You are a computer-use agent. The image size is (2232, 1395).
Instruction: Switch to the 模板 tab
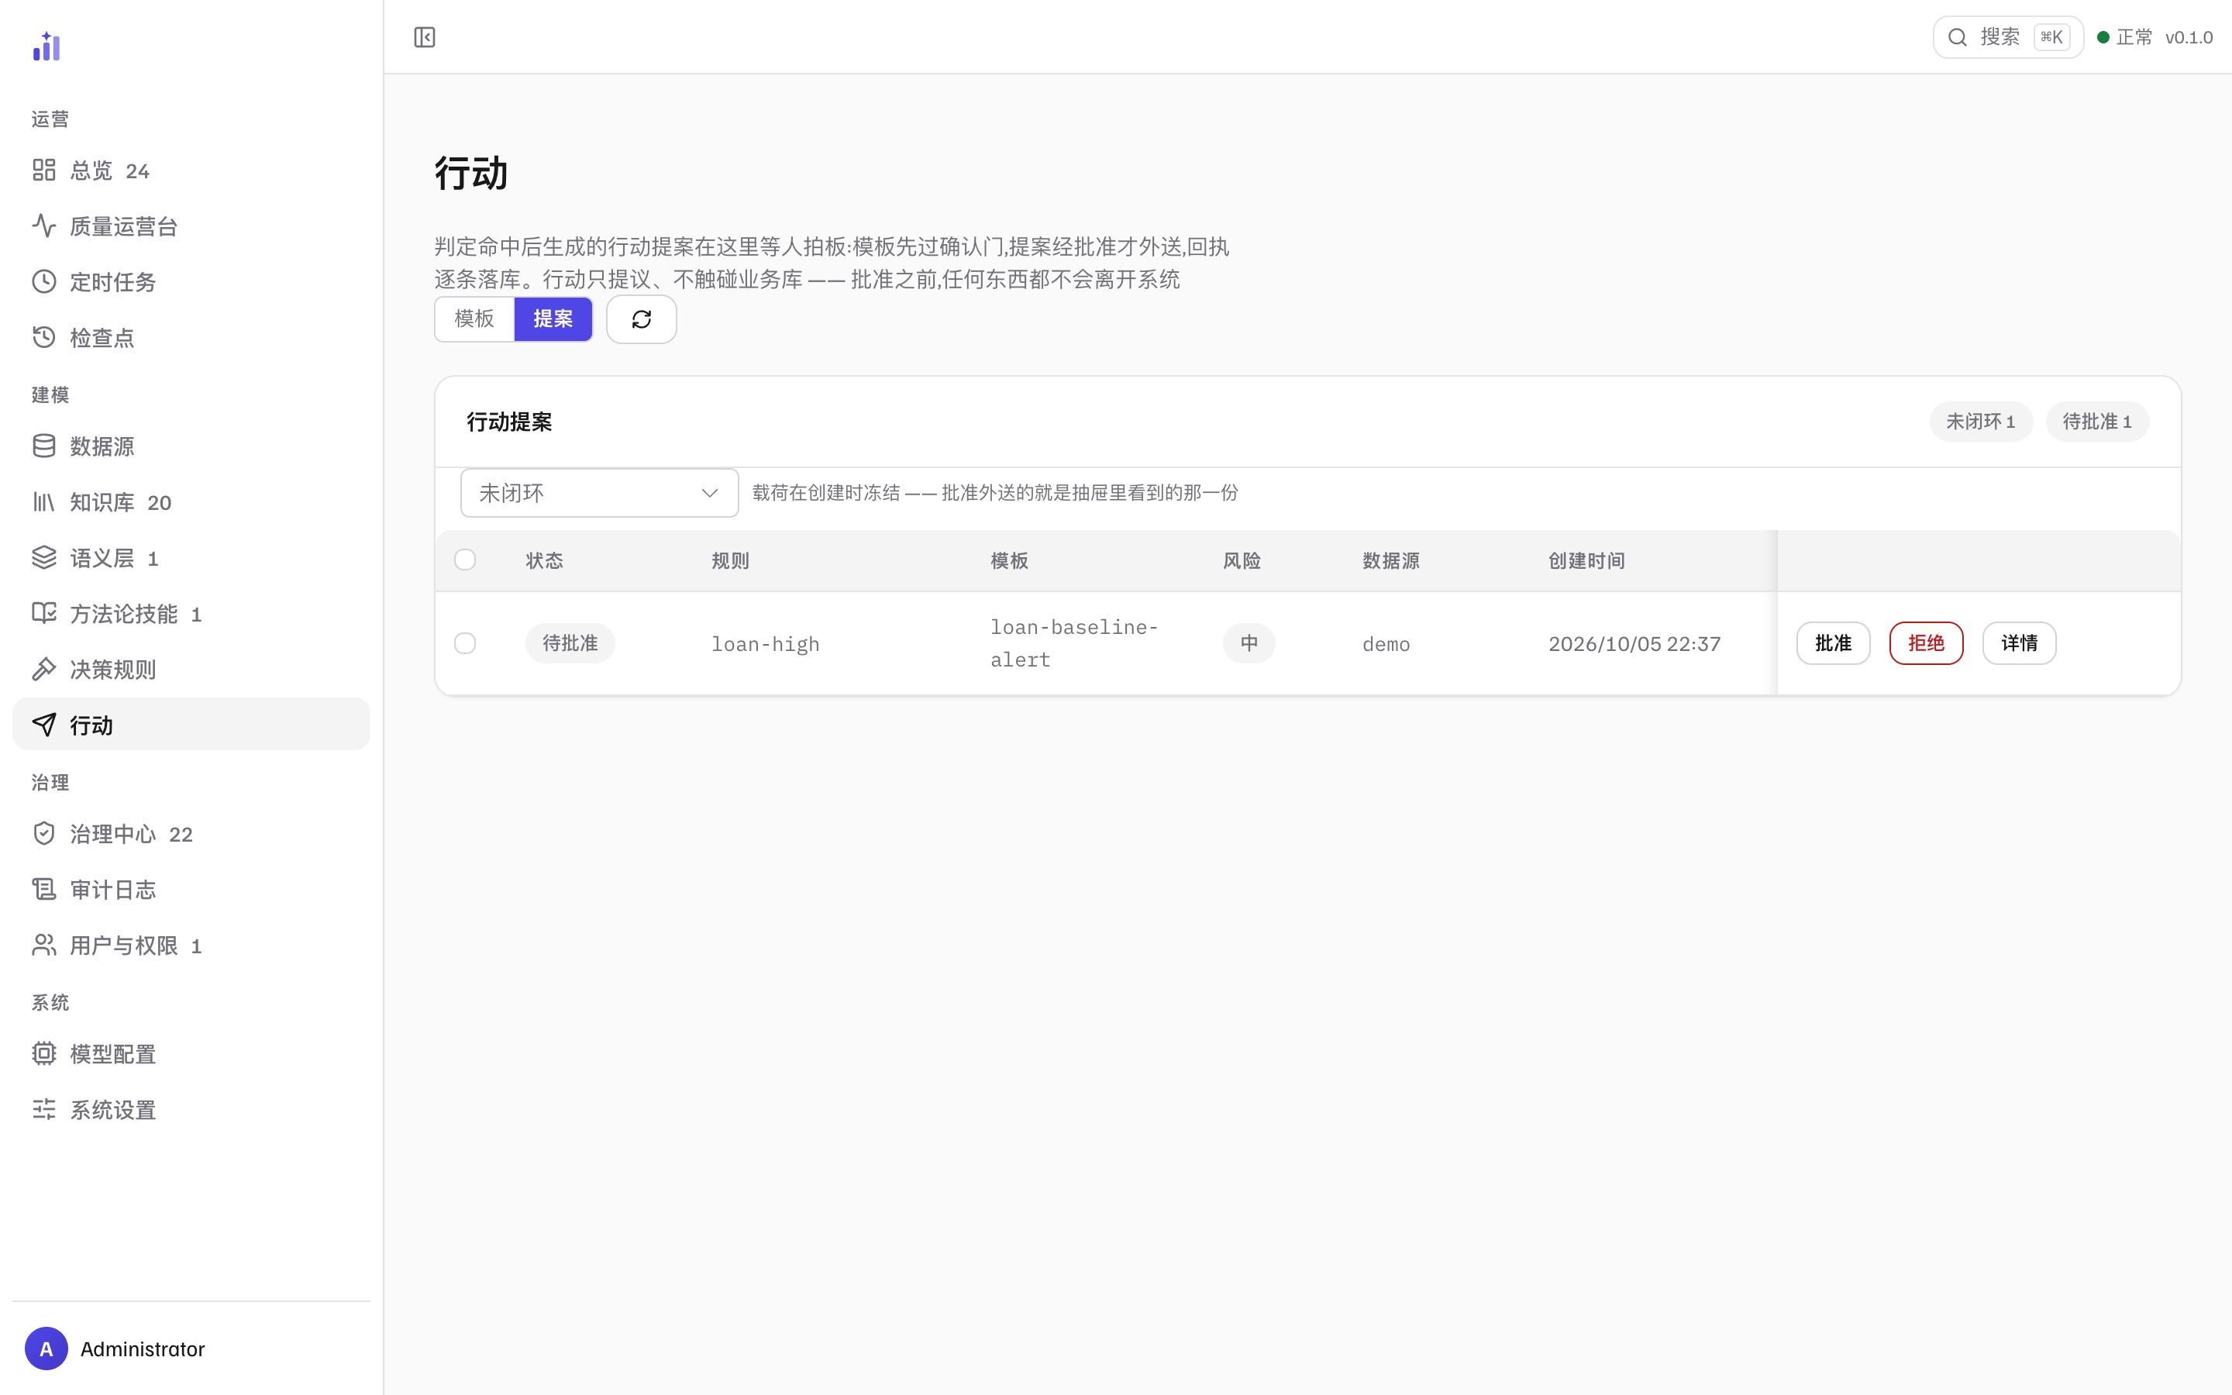[474, 319]
